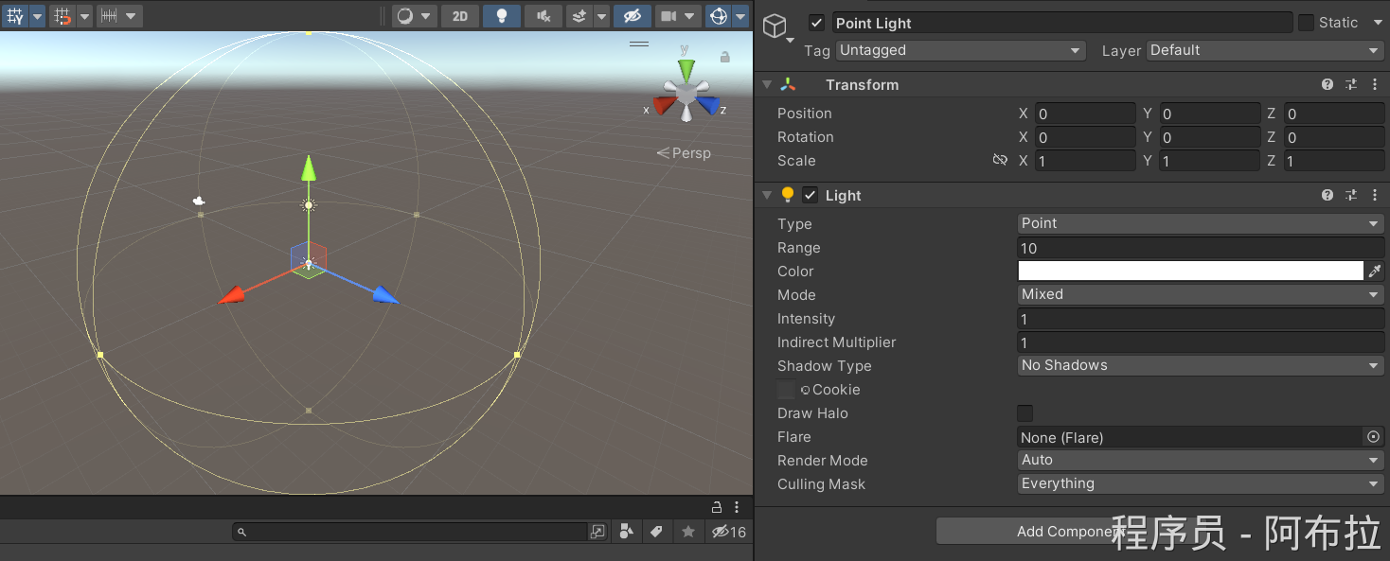Open Transform component help icon
The image size is (1390, 561).
coord(1328,85)
